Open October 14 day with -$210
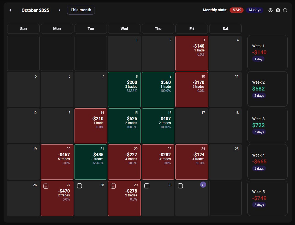295x225 pixels. coord(91,126)
